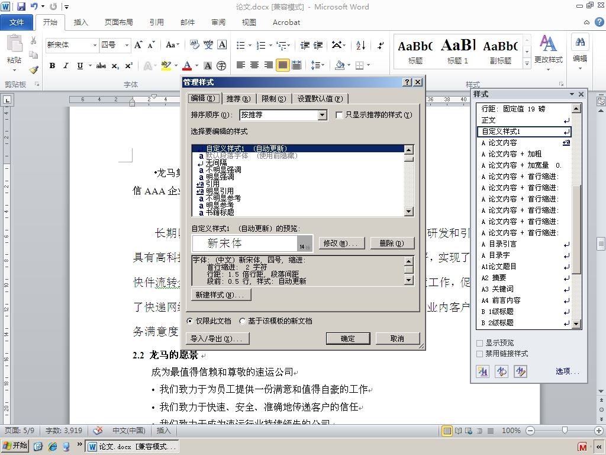Apply text highlight color
This screenshot has height=455, width=606.
166,66
